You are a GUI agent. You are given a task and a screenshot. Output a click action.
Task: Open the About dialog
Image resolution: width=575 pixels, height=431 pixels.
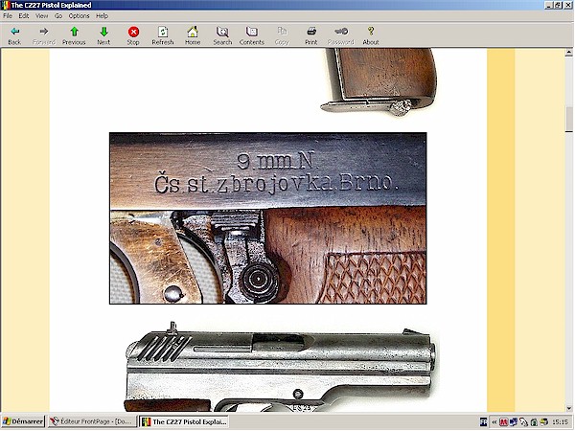(370, 35)
